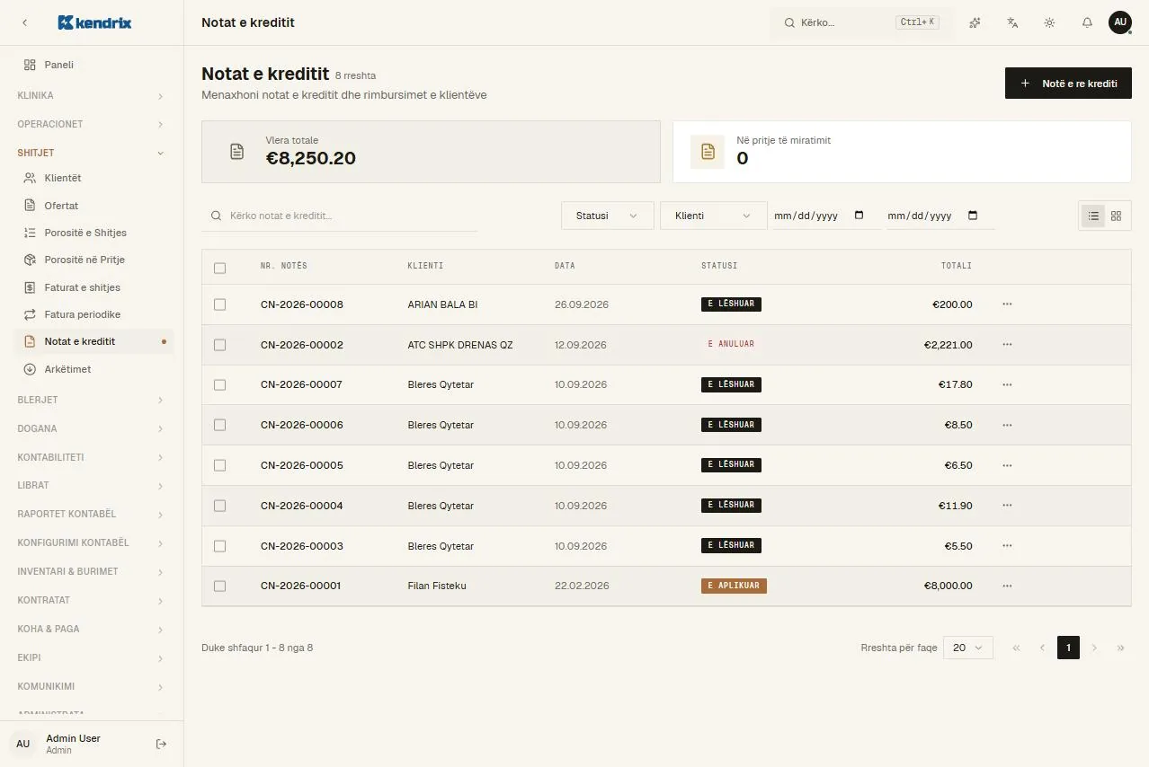Open Klientët in the sidebar
1149x767 pixels.
click(x=94, y=178)
